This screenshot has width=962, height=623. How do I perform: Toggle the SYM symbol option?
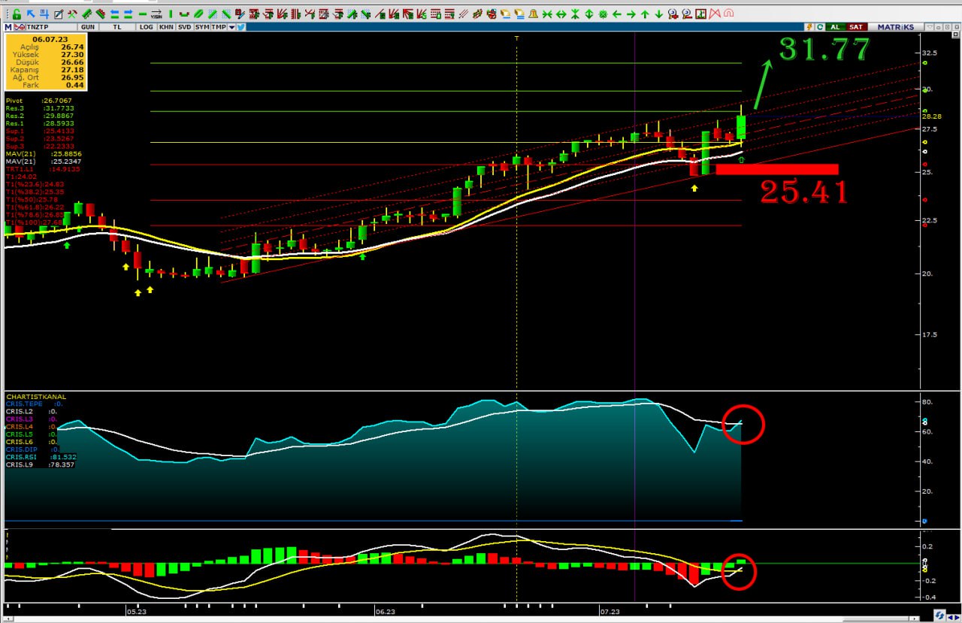pyautogui.click(x=202, y=27)
